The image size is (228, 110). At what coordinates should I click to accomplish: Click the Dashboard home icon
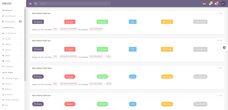coord(3,16)
